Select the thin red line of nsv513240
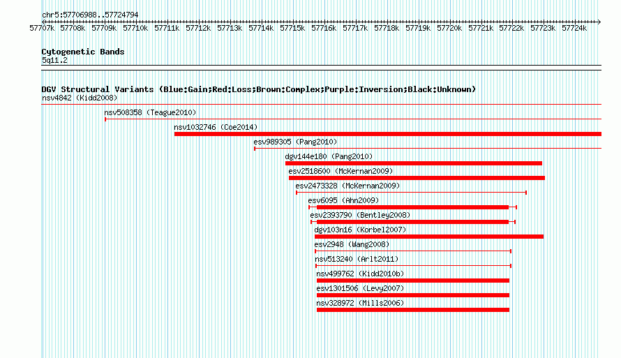 414,266
